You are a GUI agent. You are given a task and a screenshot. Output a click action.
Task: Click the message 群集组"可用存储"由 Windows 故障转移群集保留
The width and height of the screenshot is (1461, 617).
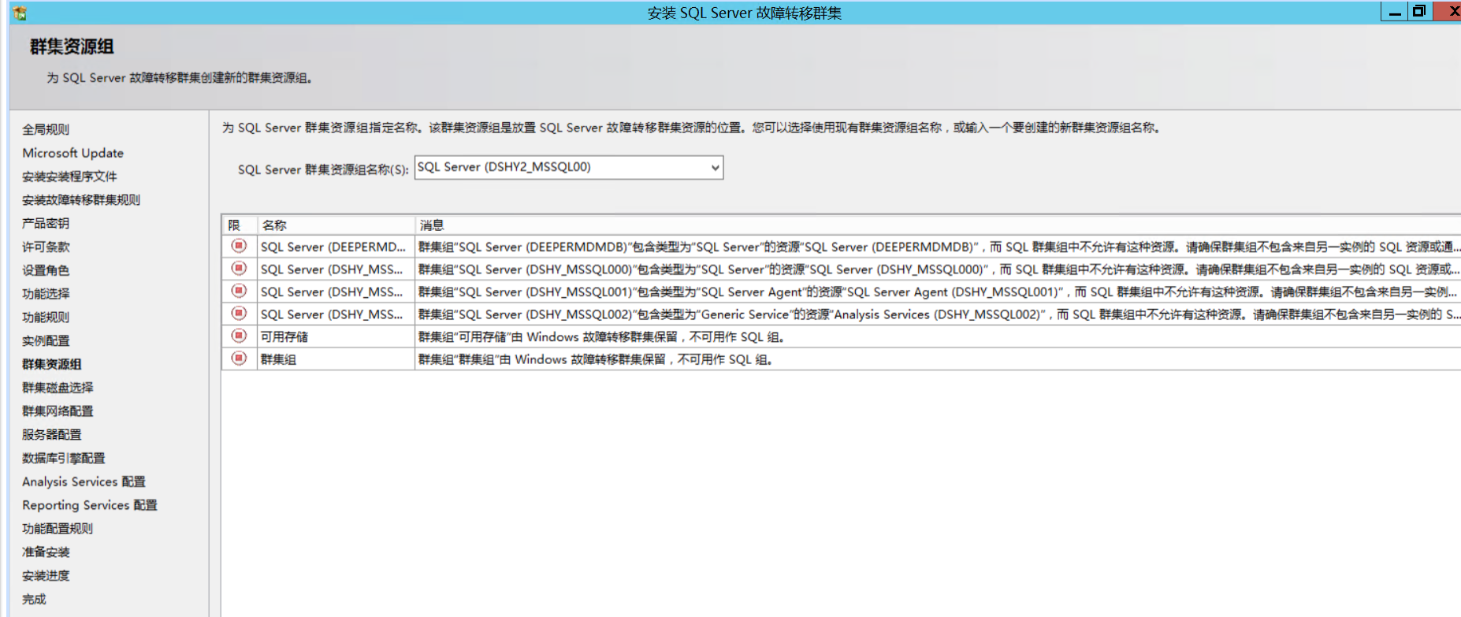point(938,336)
